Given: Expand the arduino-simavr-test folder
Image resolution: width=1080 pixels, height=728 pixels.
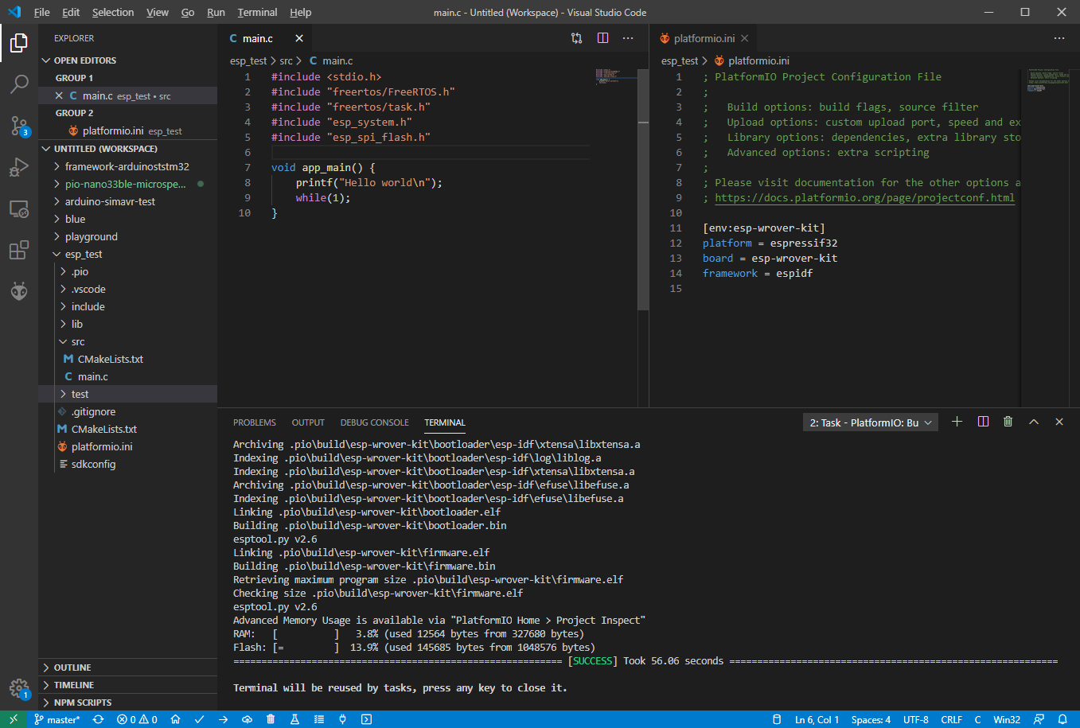Looking at the screenshot, I should click(127, 201).
